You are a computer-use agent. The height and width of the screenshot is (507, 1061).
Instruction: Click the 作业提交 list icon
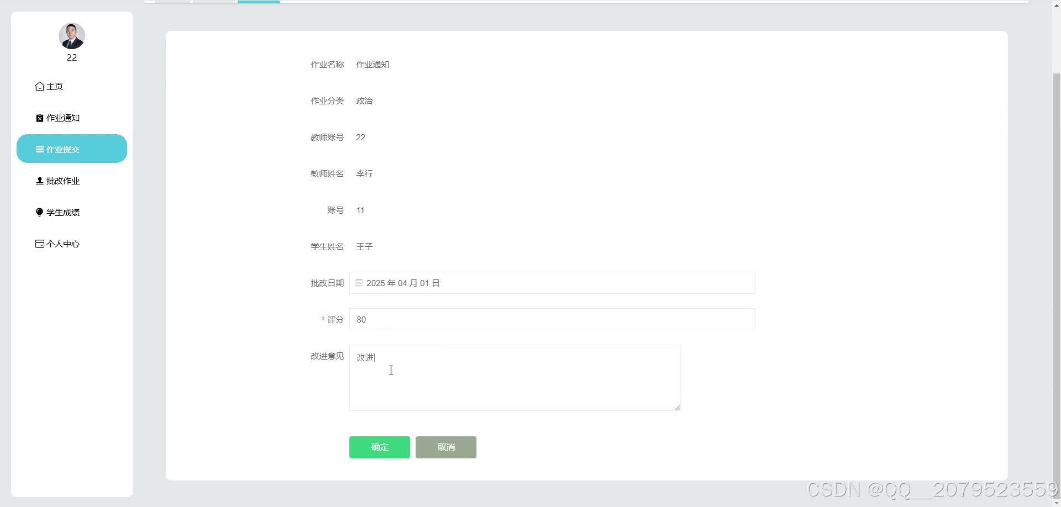coord(39,149)
